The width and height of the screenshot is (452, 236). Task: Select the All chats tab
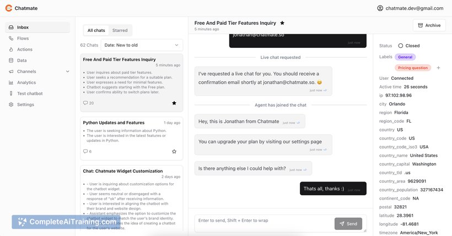coord(96,30)
